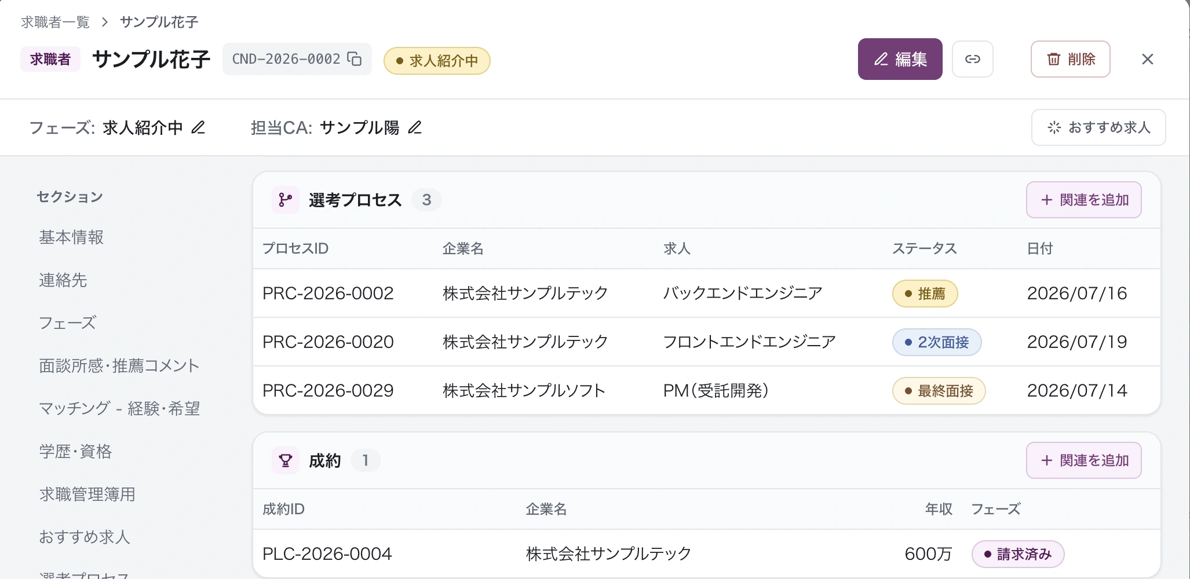
Task: Click the 削除 delete button
Action: pyautogui.click(x=1070, y=59)
